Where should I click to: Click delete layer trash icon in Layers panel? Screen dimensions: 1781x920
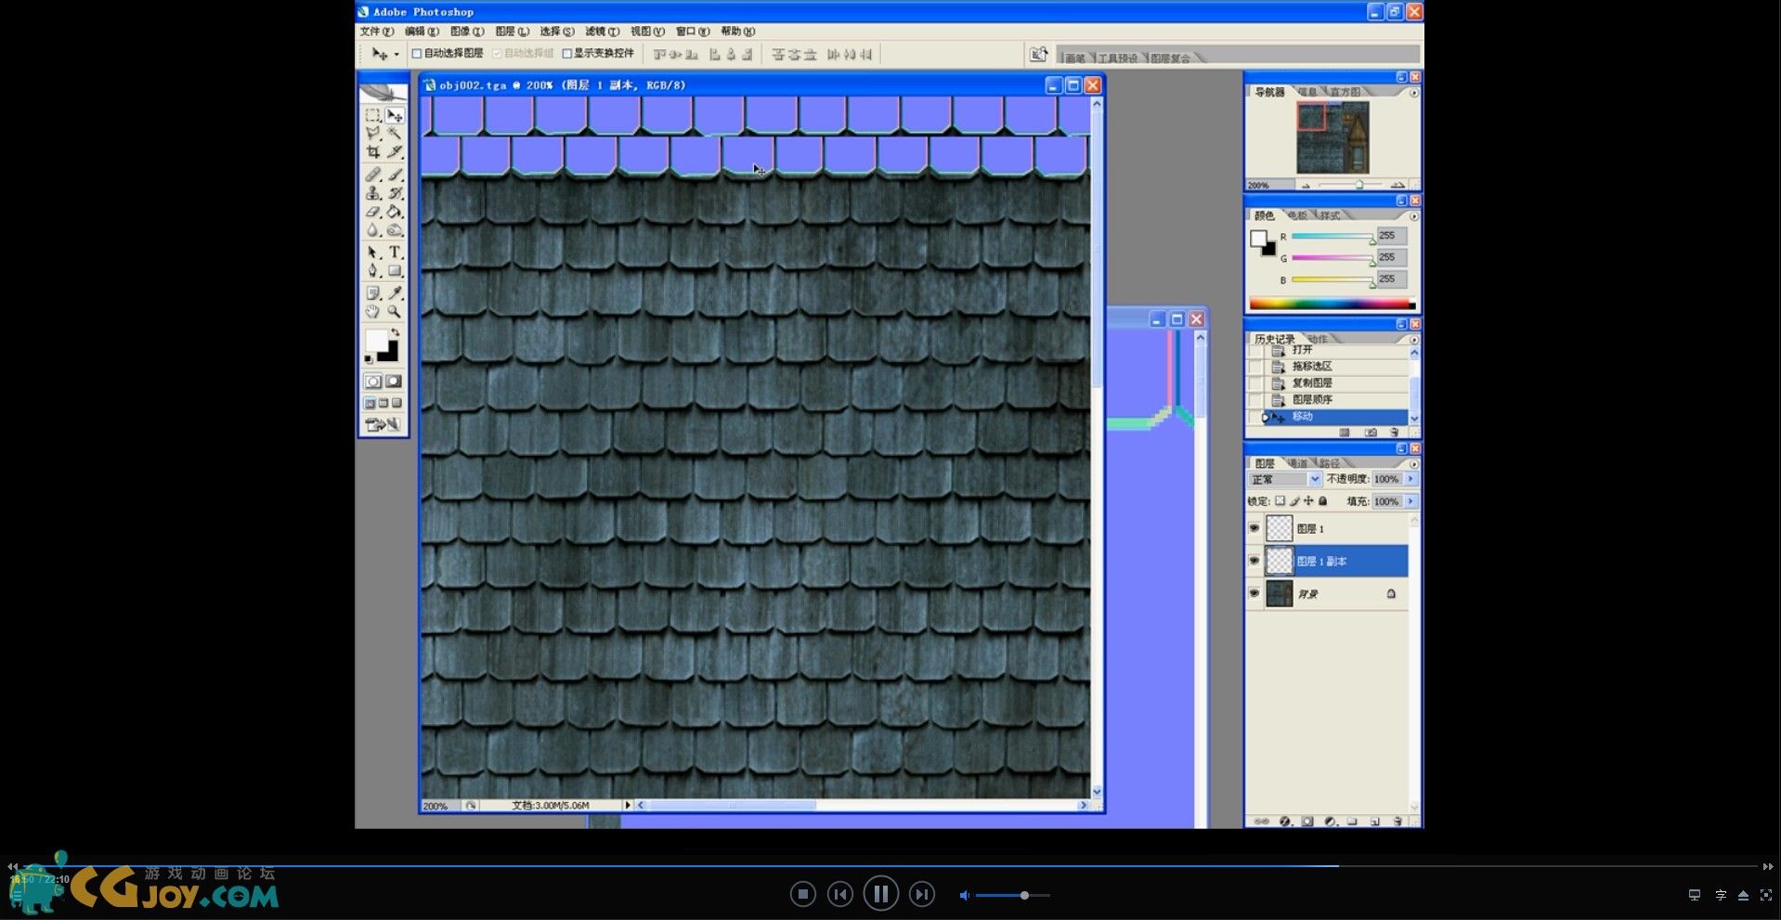(x=1397, y=822)
